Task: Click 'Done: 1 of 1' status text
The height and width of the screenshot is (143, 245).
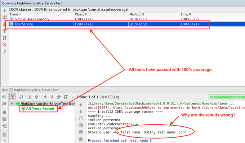Action: point(98,97)
